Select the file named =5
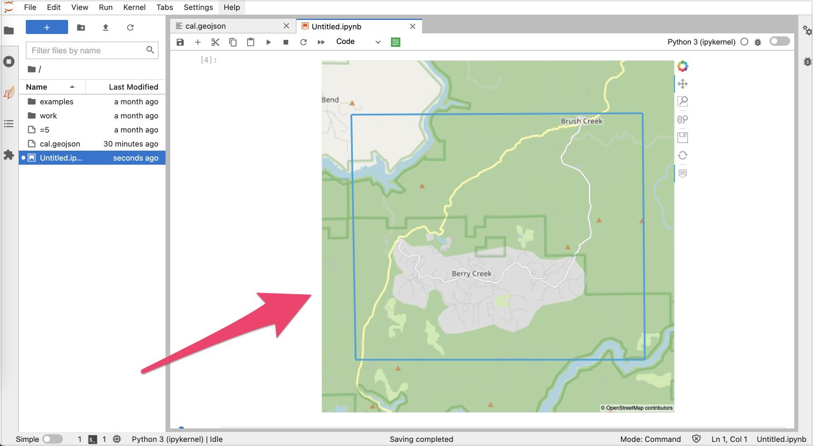813x446 pixels. point(92,130)
